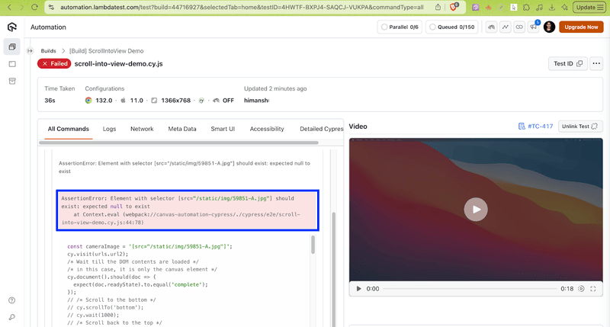The height and width of the screenshot is (327, 610).
Task: Click the browser back arrow
Action: pyautogui.click(x=9, y=8)
